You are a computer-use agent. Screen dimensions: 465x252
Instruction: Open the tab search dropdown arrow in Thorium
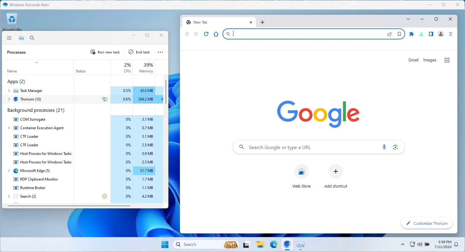408,19
